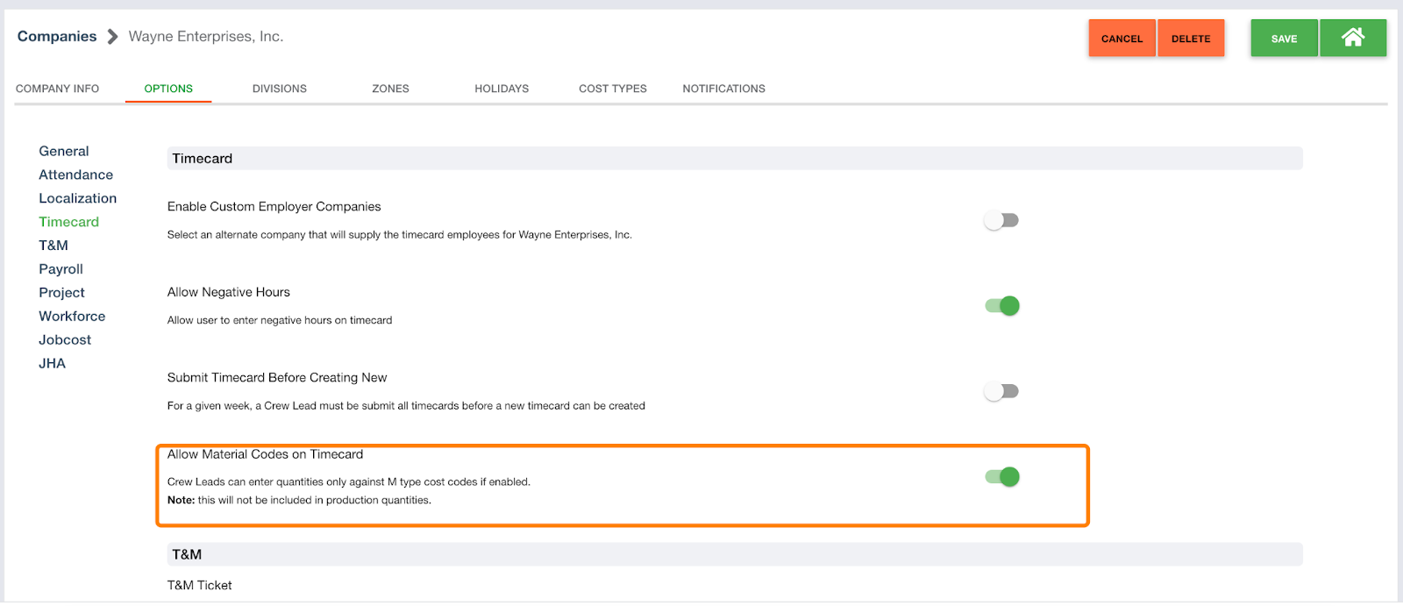
Task: Click the Allow Negative Hours label
Action: 229,292
